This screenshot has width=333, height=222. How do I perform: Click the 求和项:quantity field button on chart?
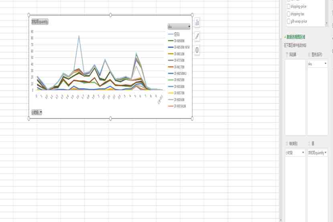coord(40,22)
